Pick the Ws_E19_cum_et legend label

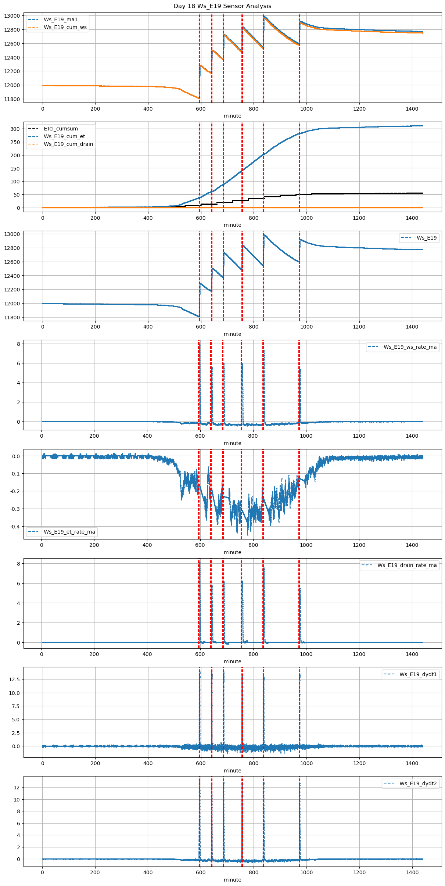pyautogui.click(x=64, y=136)
